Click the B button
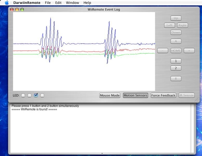 tap(176, 79)
